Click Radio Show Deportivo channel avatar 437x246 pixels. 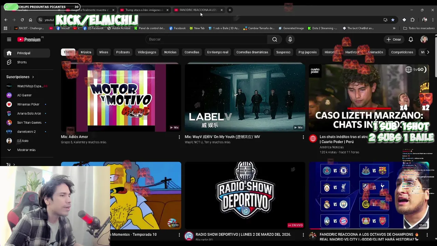click(189, 236)
